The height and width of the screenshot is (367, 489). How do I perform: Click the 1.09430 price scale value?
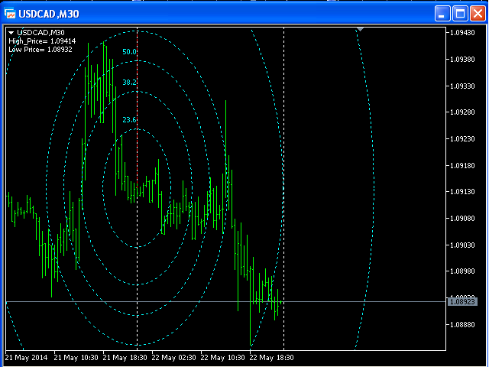[462, 33]
